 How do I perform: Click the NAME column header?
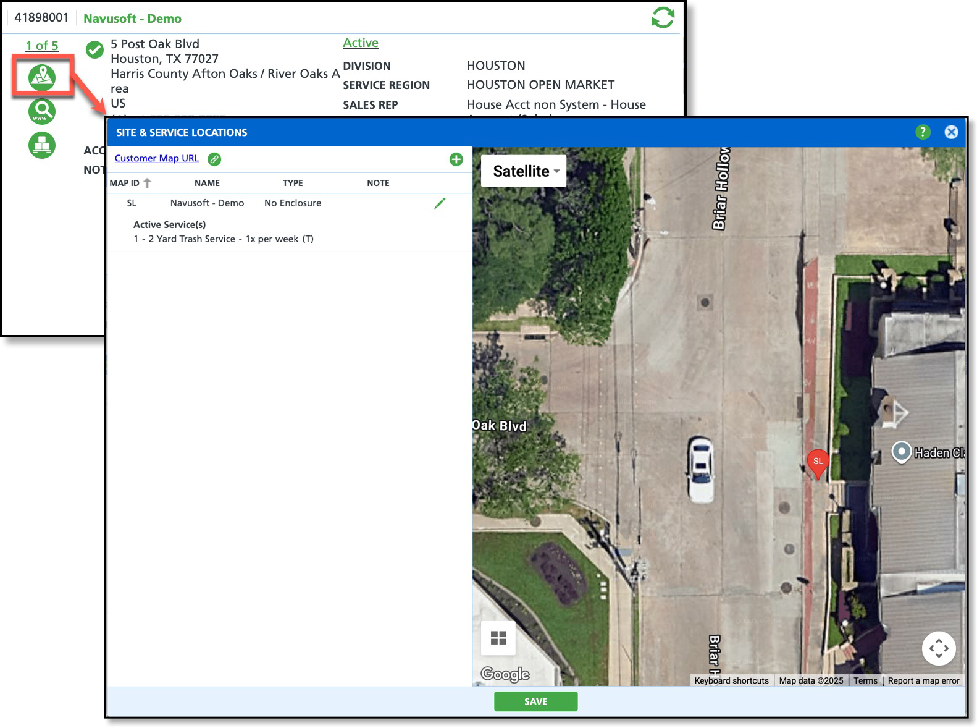point(207,183)
